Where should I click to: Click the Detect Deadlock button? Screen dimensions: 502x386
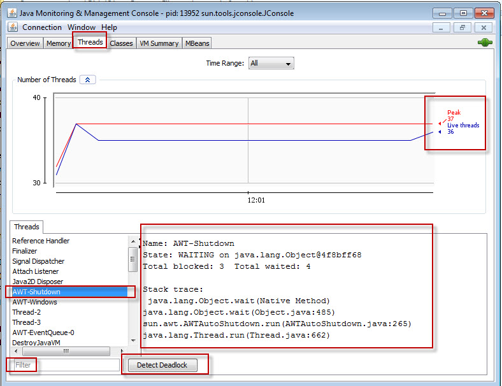click(162, 365)
